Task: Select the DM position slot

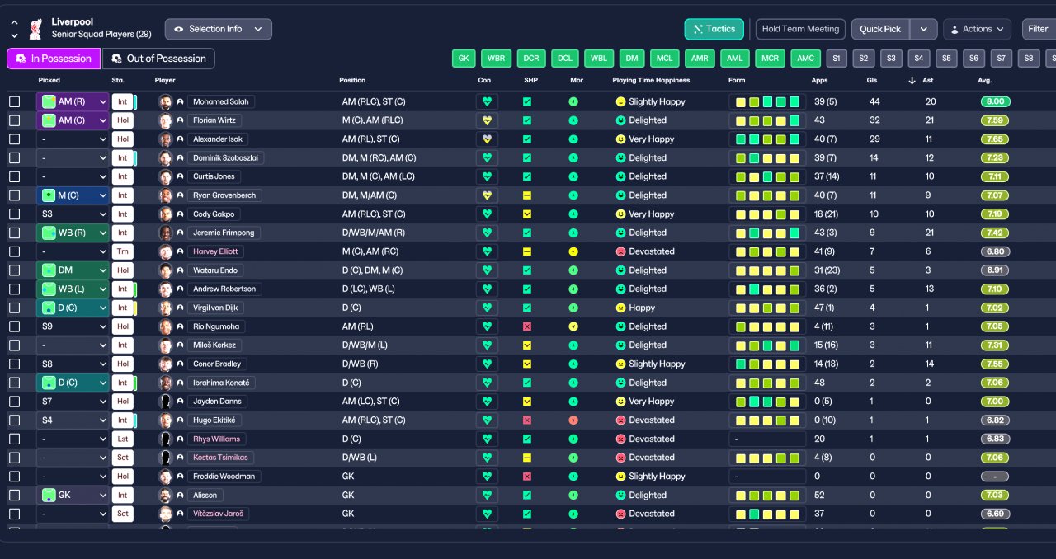Action: 633,59
